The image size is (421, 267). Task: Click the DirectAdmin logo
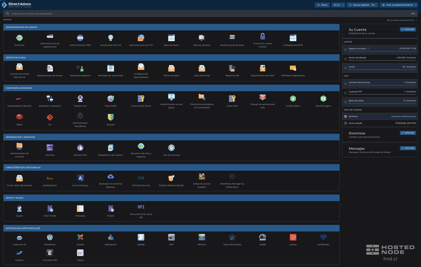[16, 5]
